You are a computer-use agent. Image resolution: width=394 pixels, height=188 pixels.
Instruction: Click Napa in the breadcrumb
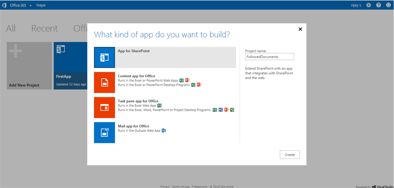point(41,5)
